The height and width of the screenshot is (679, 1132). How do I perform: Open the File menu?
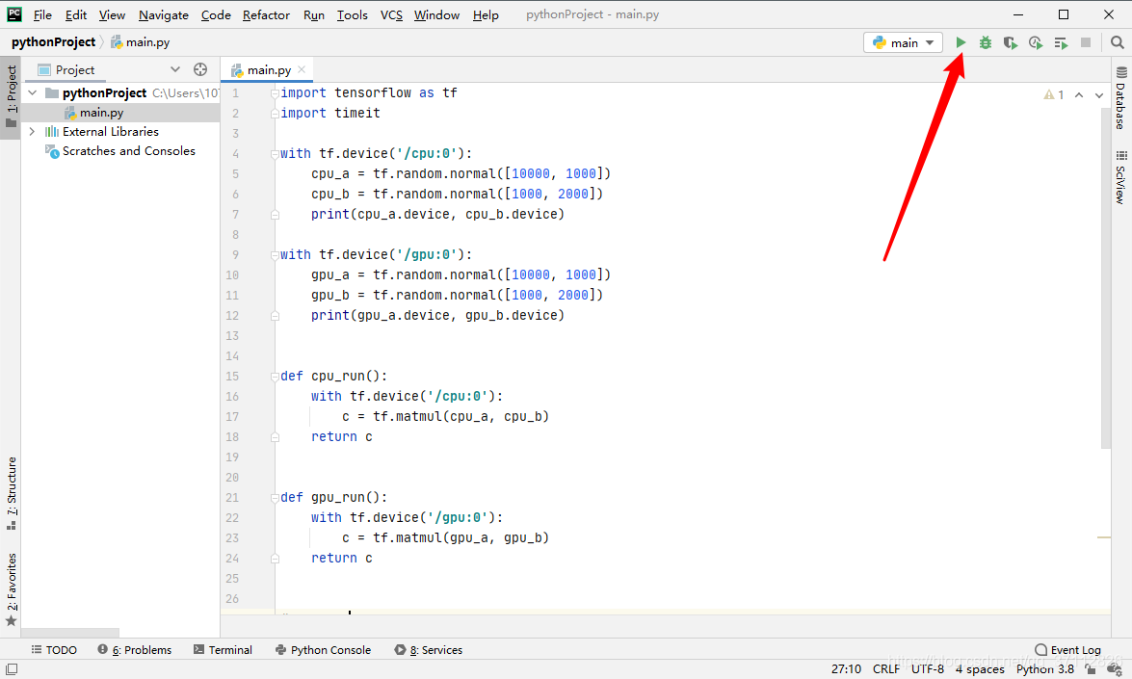click(x=42, y=14)
